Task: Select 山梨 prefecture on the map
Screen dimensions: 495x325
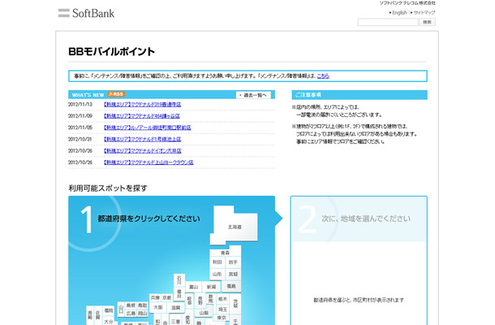Action: click(x=204, y=313)
